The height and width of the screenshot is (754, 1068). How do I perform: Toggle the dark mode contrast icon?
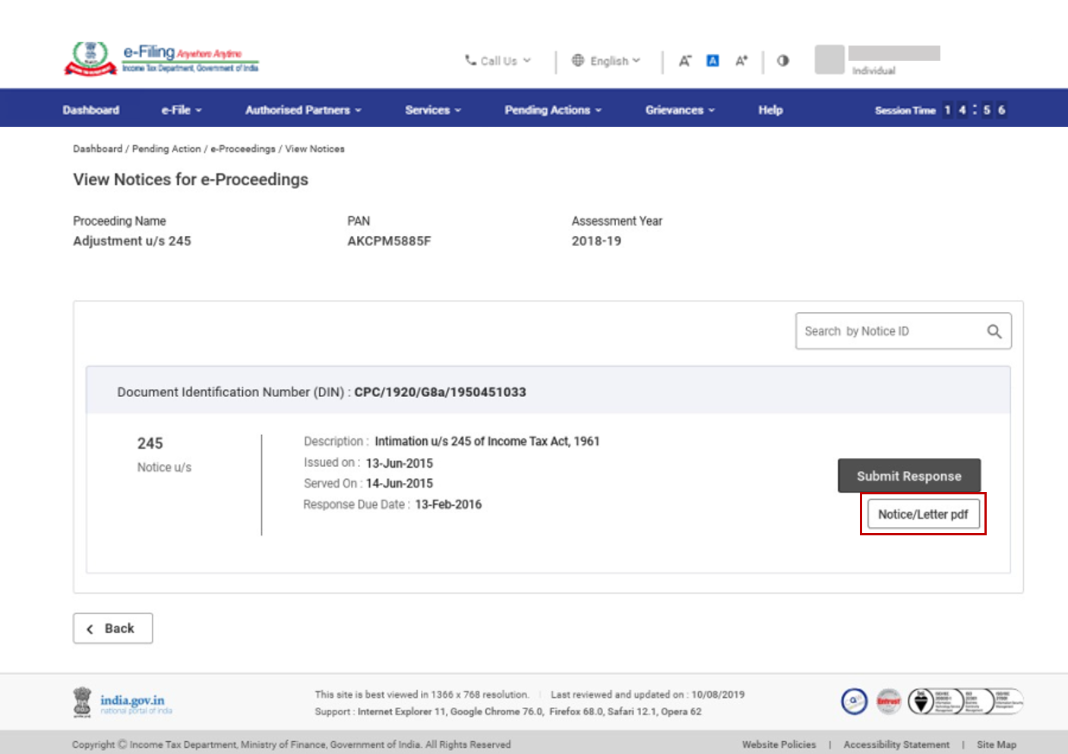(x=782, y=60)
